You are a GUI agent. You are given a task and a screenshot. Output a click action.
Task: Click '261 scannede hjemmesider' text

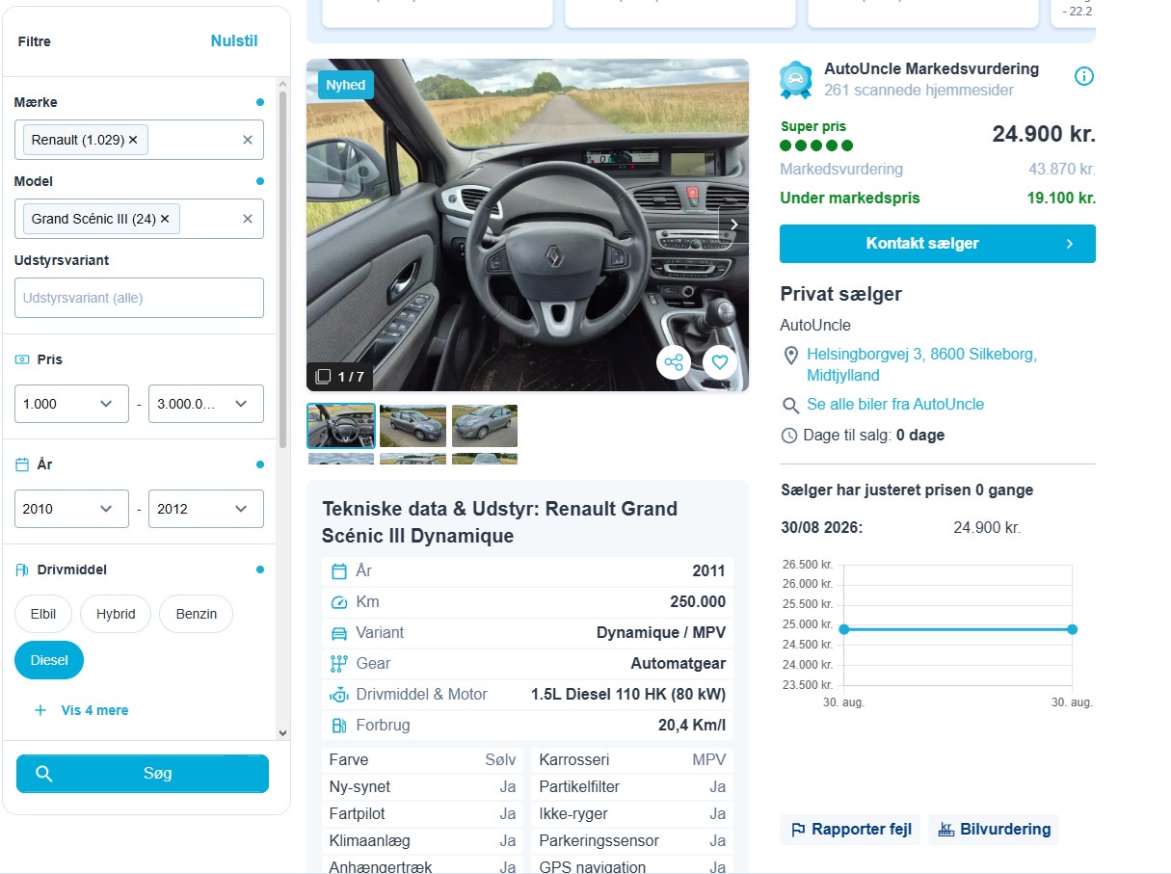(918, 91)
